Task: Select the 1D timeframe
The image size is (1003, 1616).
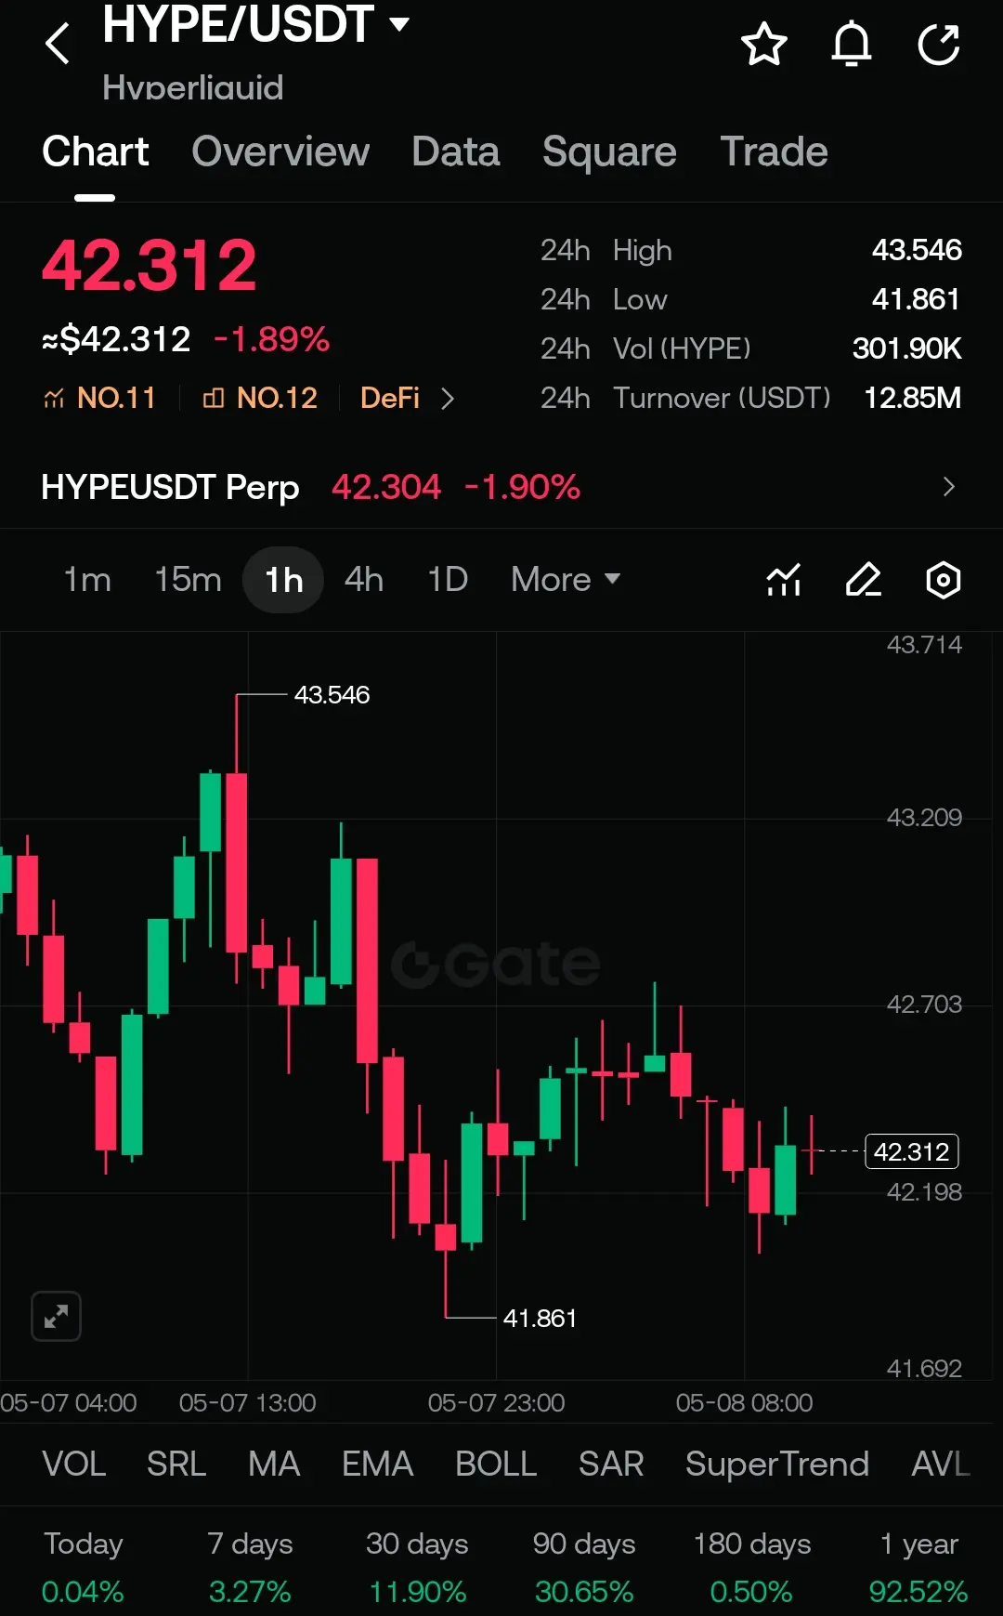Action: 448,580
